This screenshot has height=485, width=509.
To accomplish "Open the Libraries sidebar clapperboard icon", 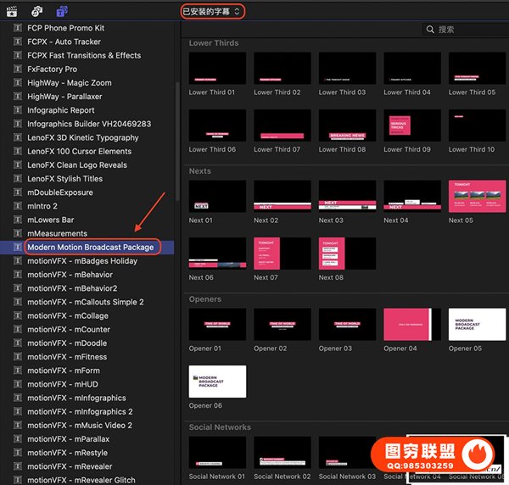I will pyautogui.click(x=14, y=11).
